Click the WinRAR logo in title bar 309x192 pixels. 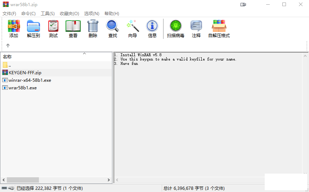(x=6, y=4)
